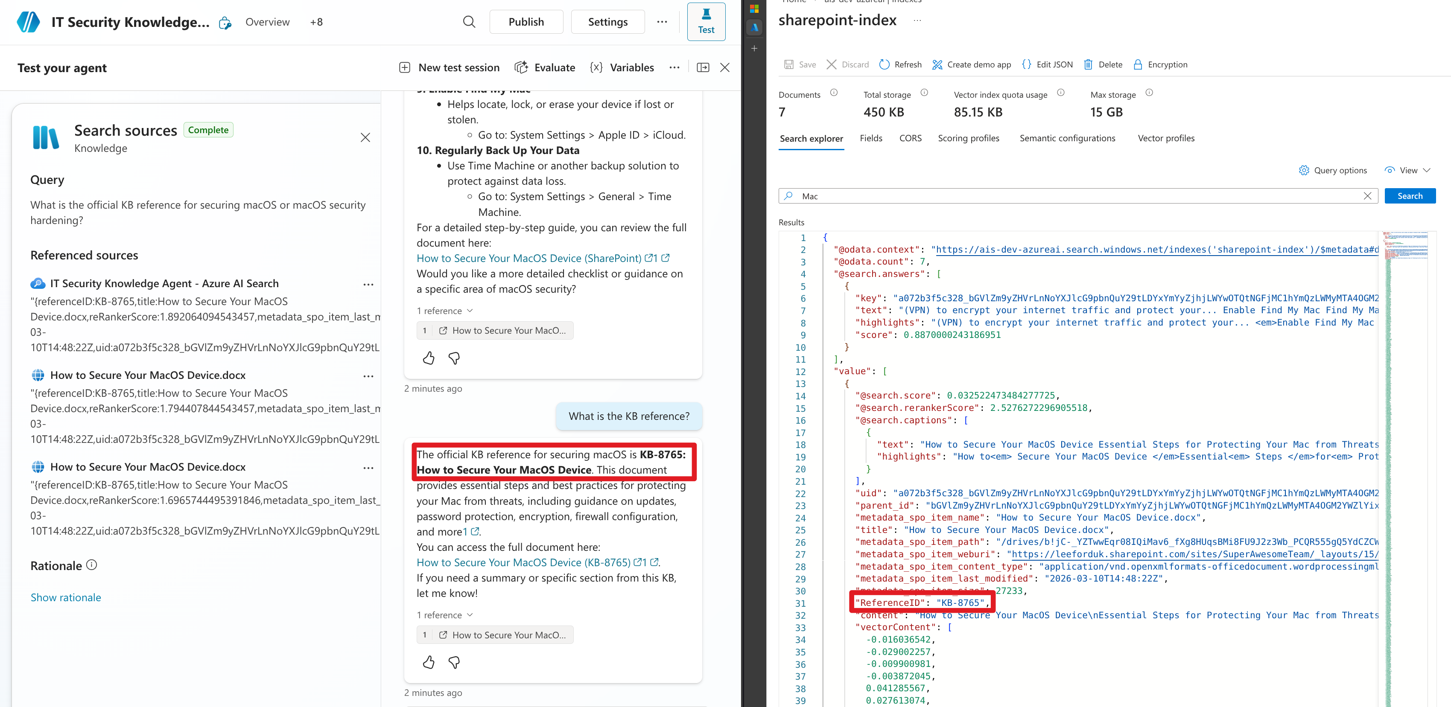The image size is (1451, 707).
Task: Publish the agent
Action: coord(526,21)
